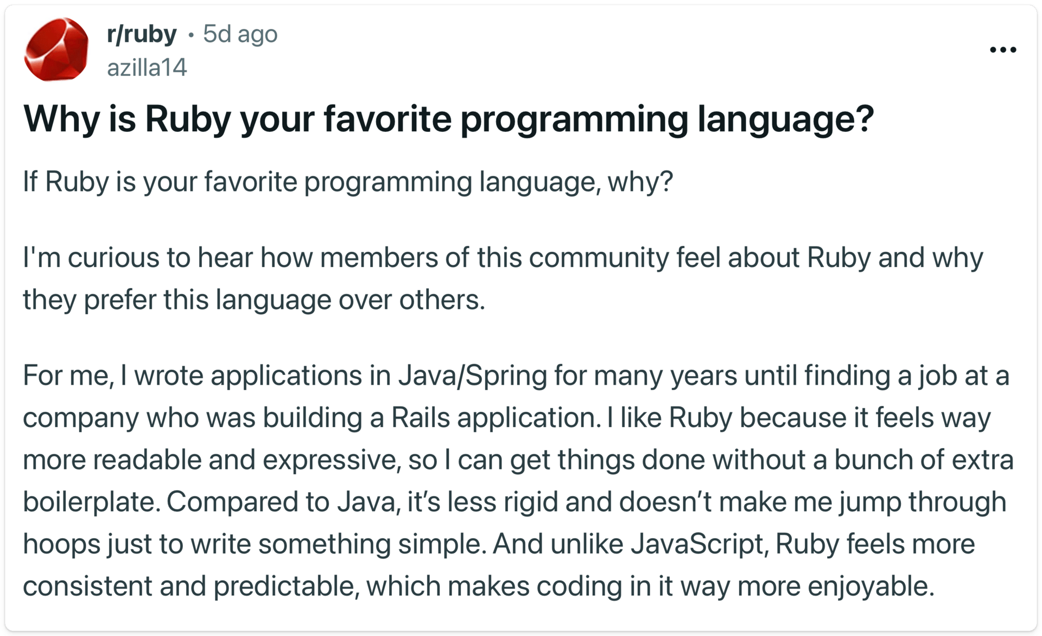
Task: Open the three-dot post options menu
Action: 1002,50
